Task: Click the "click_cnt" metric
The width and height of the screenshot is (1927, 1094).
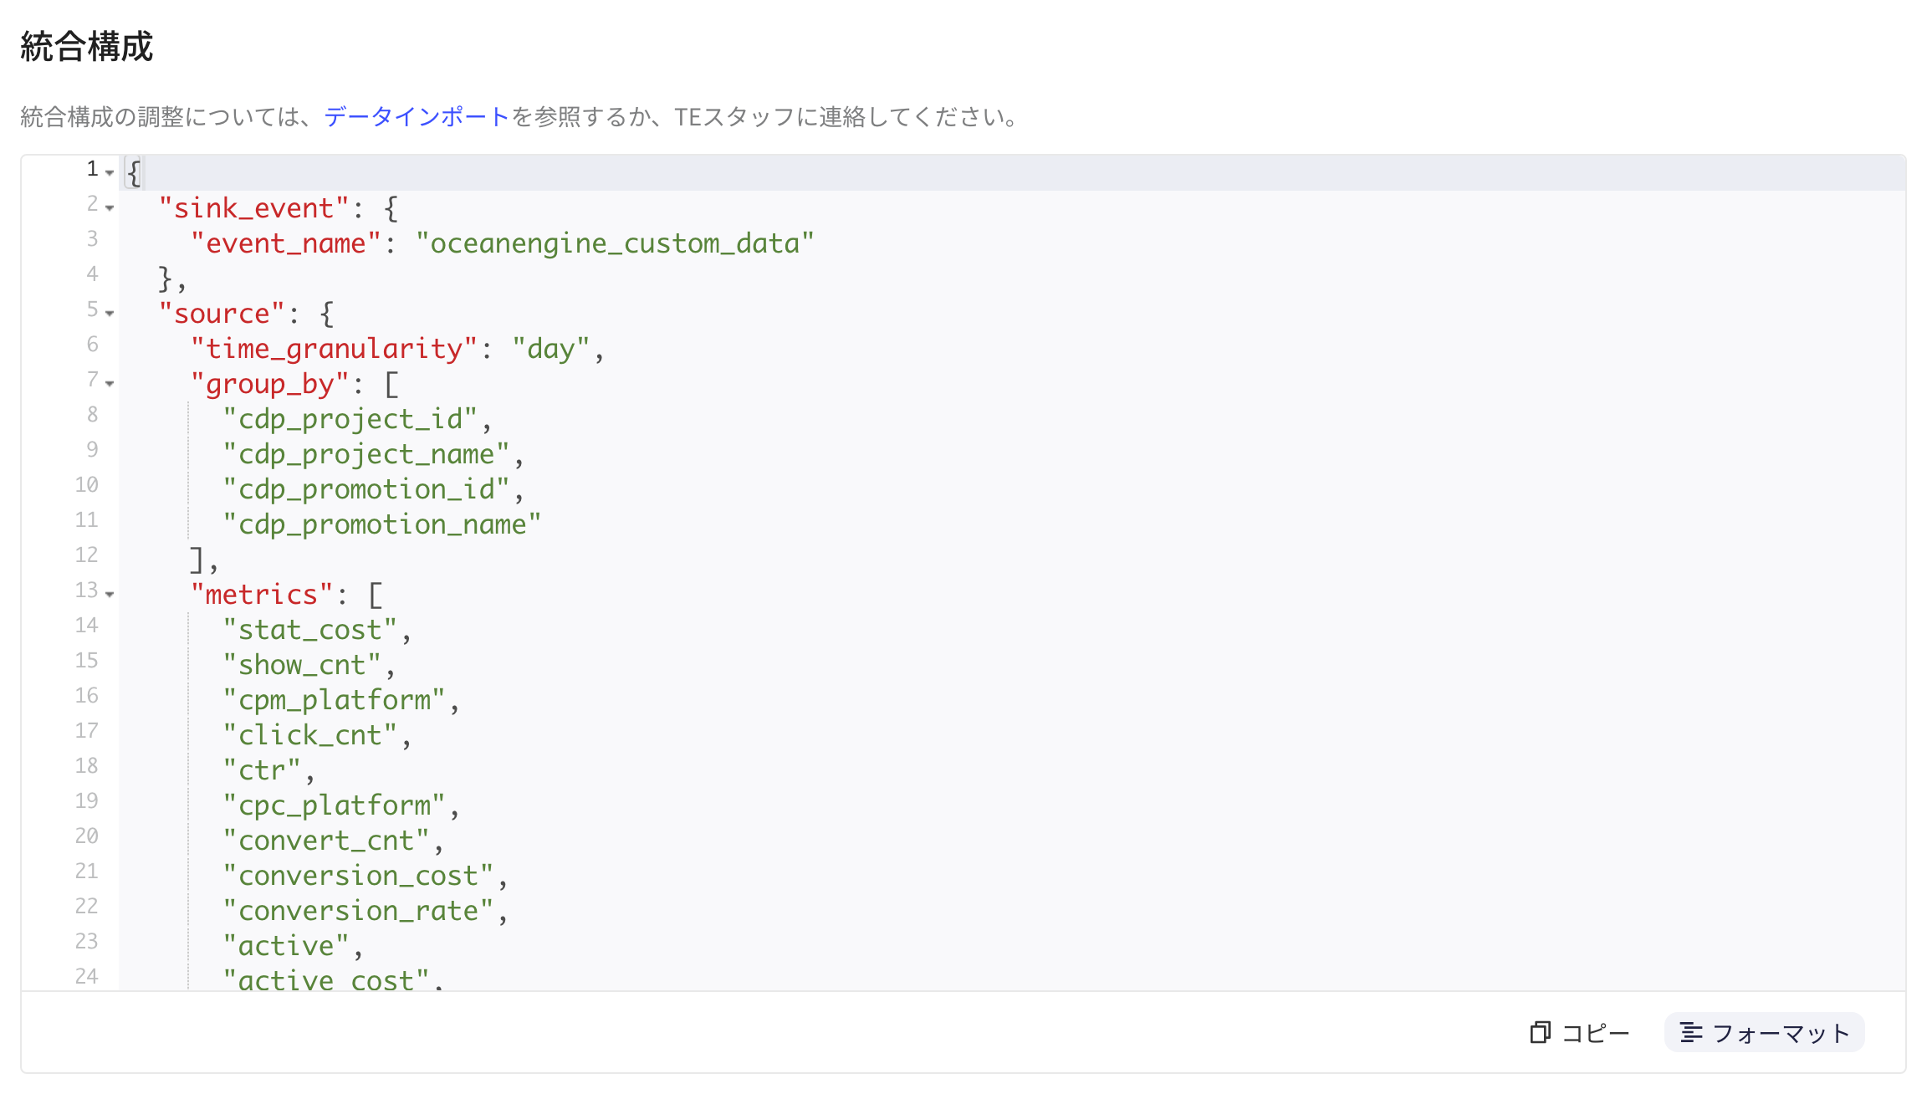Action: pyautogui.click(x=310, y=735)
